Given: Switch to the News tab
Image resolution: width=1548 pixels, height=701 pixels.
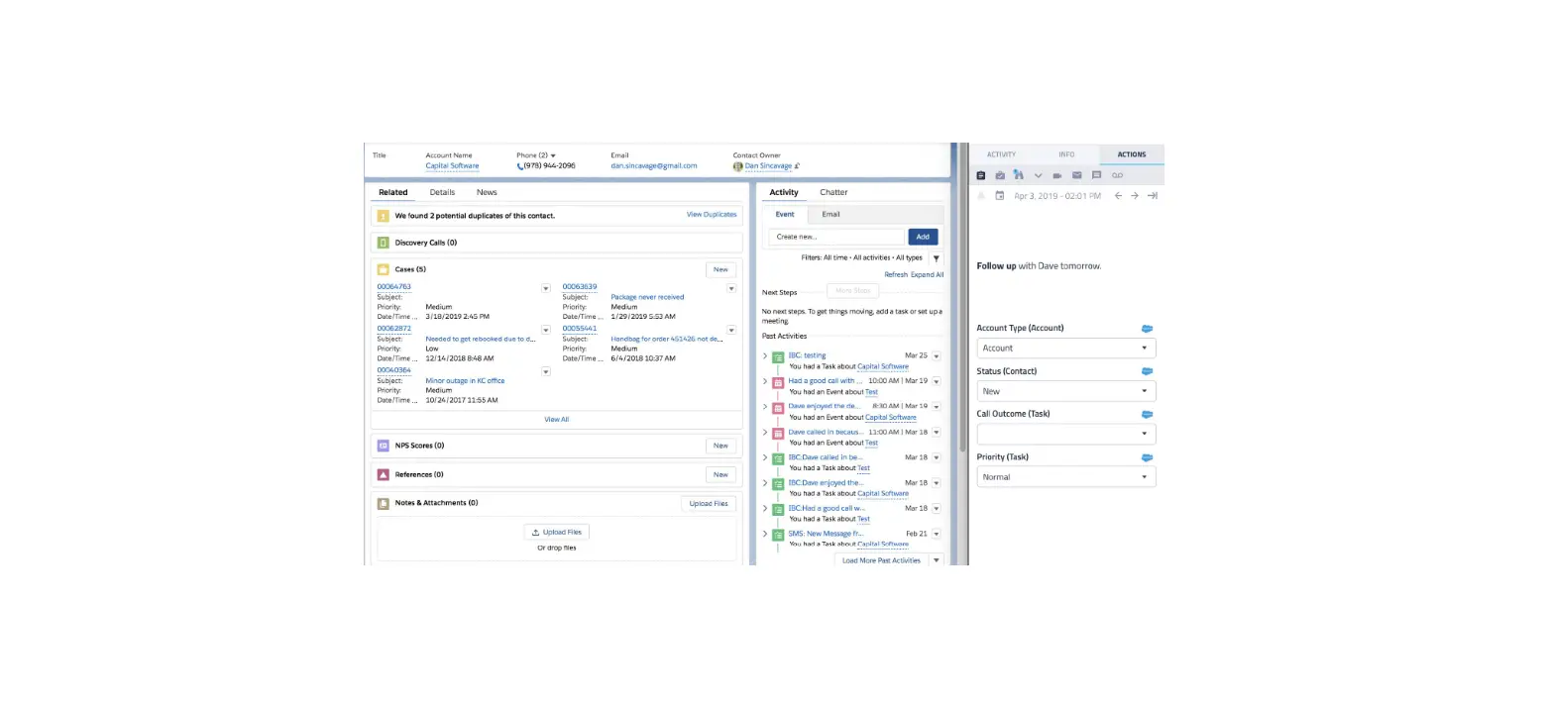Looking at the screenshot, I should point(487,192).
